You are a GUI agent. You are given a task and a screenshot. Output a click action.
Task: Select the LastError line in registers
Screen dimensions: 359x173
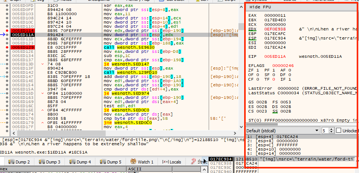tap(303, 89)
